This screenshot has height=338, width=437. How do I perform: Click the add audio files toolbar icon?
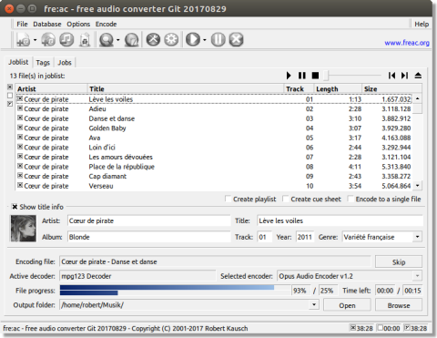(24, 40)
